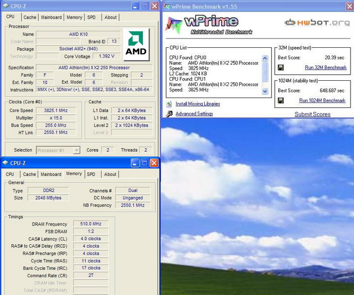Click the save icon in the 1024M test box

[x=281, y=100]
